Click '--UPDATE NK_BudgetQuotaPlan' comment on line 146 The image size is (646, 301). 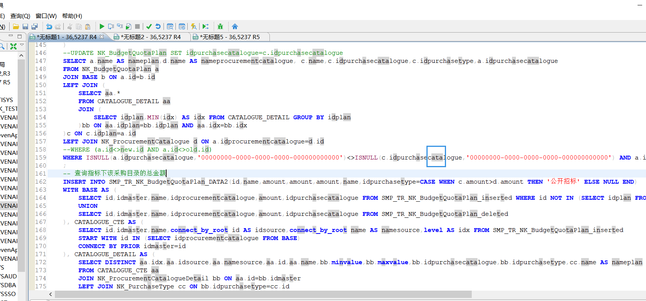pyautogui.click(x=115, y=53)
